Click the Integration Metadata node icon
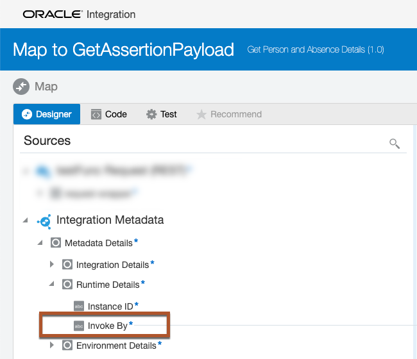The height and width of the screenshot is (359, 417). 44,221
